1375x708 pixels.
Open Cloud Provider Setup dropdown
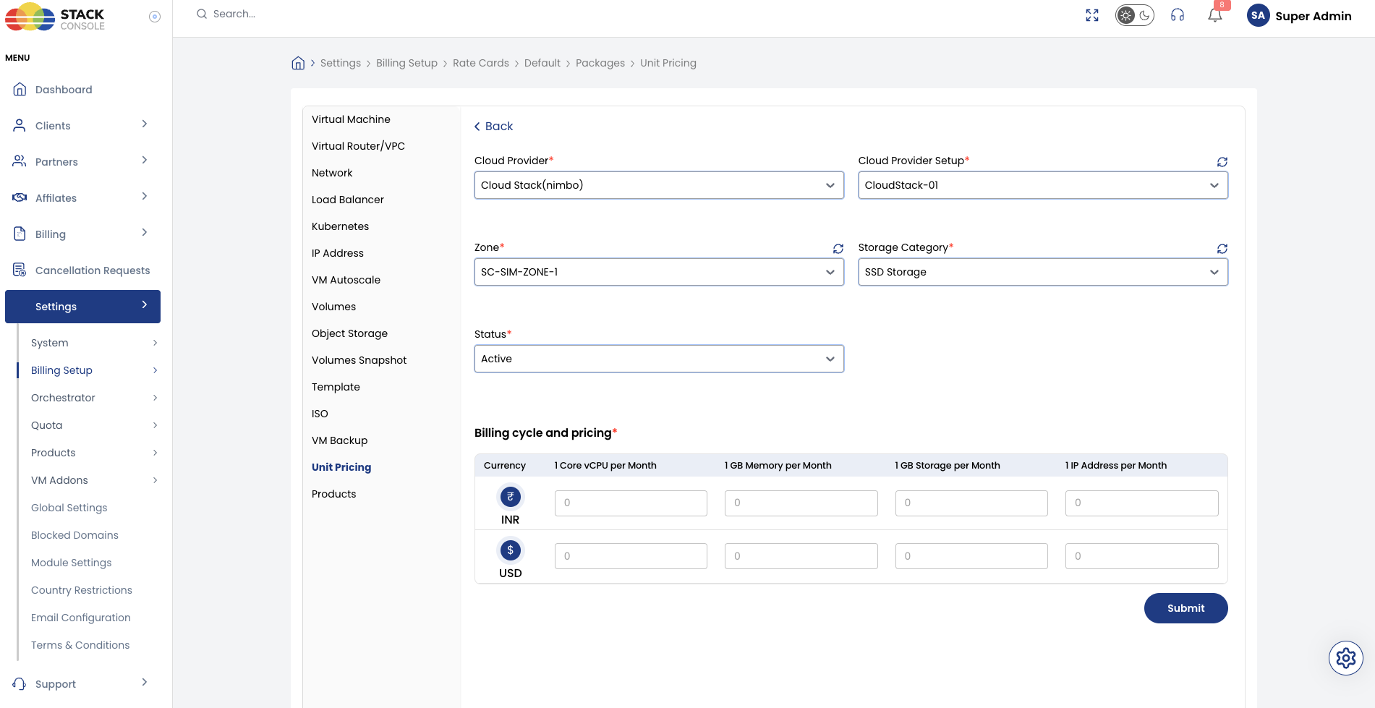point(1043,185)
